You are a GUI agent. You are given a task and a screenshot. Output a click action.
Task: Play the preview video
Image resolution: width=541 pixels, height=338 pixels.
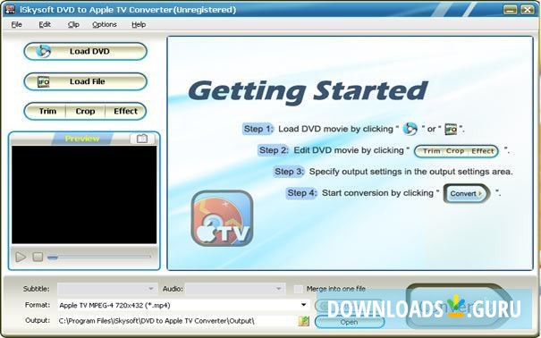[21, 257]
